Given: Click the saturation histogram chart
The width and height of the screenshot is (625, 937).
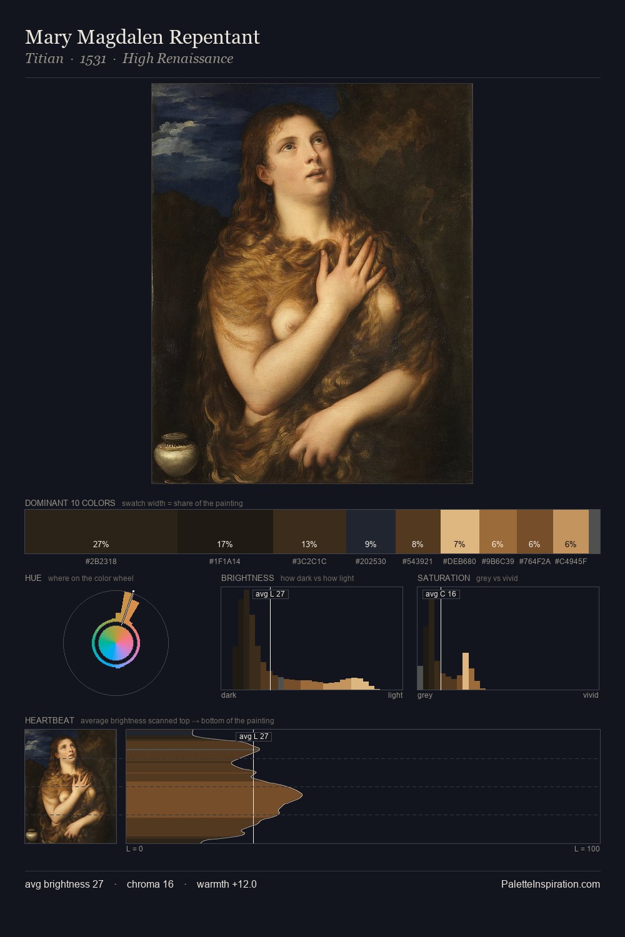Looking at the screenshot, I should click(x=508, y=638).
